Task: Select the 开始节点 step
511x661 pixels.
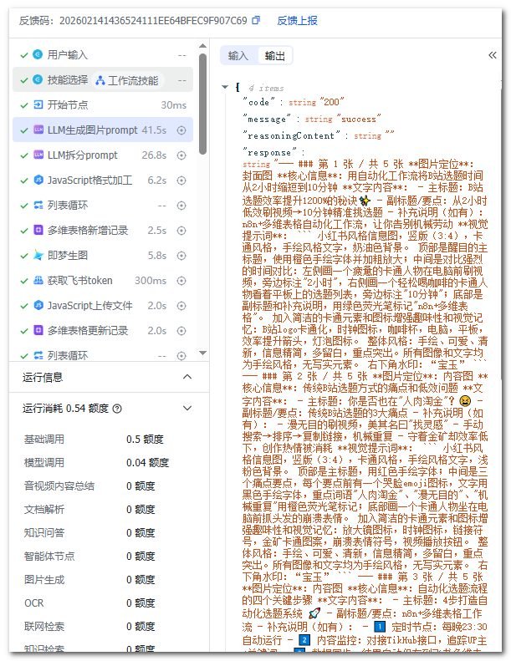Action: pyautogui.click(x=103, y=105)
